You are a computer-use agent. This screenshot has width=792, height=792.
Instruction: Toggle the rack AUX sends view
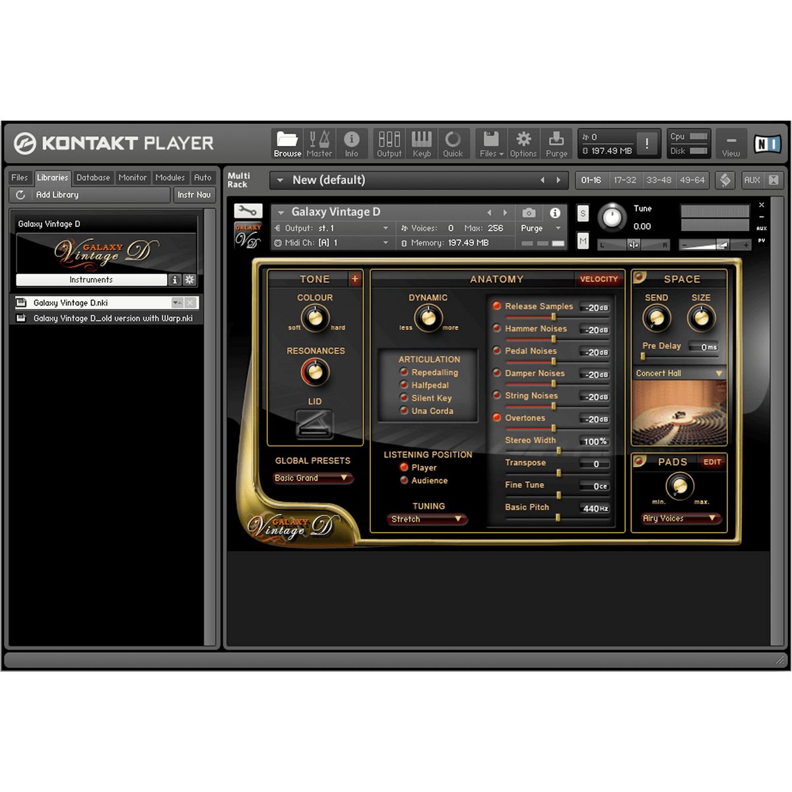click(752, 180)
